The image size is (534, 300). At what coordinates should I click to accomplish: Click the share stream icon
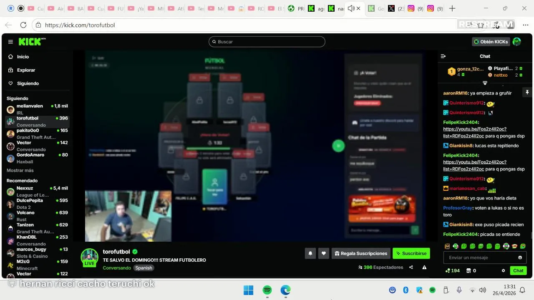coord(411,267)
